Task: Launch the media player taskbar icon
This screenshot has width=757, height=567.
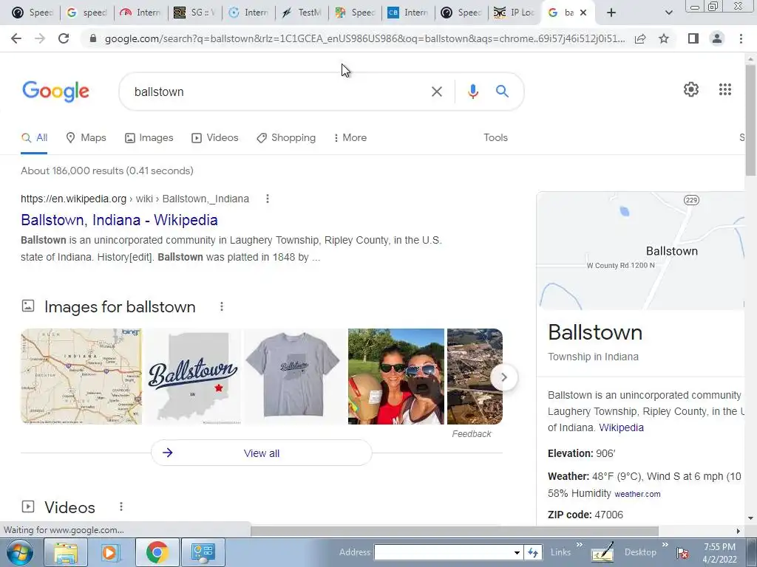Action: [x=110, y=552]
